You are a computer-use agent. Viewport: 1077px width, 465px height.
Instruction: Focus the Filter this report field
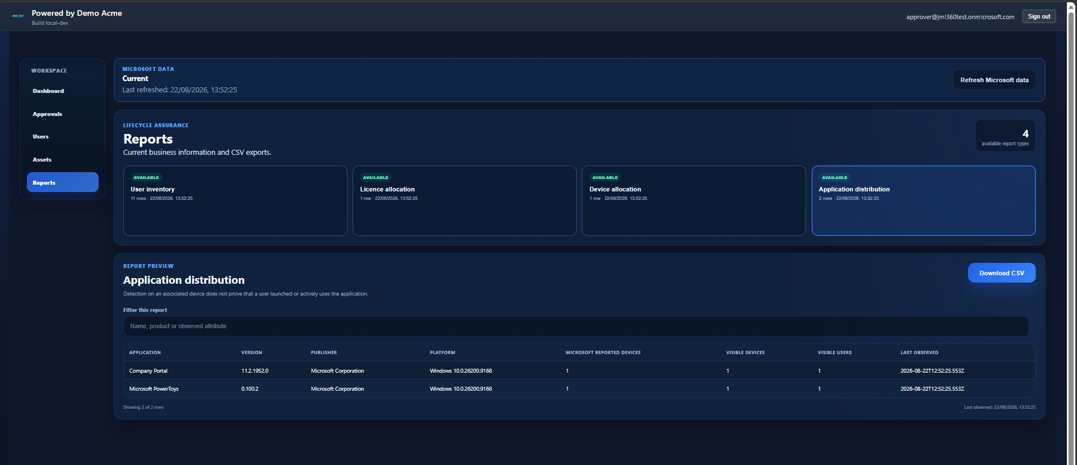click(576, 327)
